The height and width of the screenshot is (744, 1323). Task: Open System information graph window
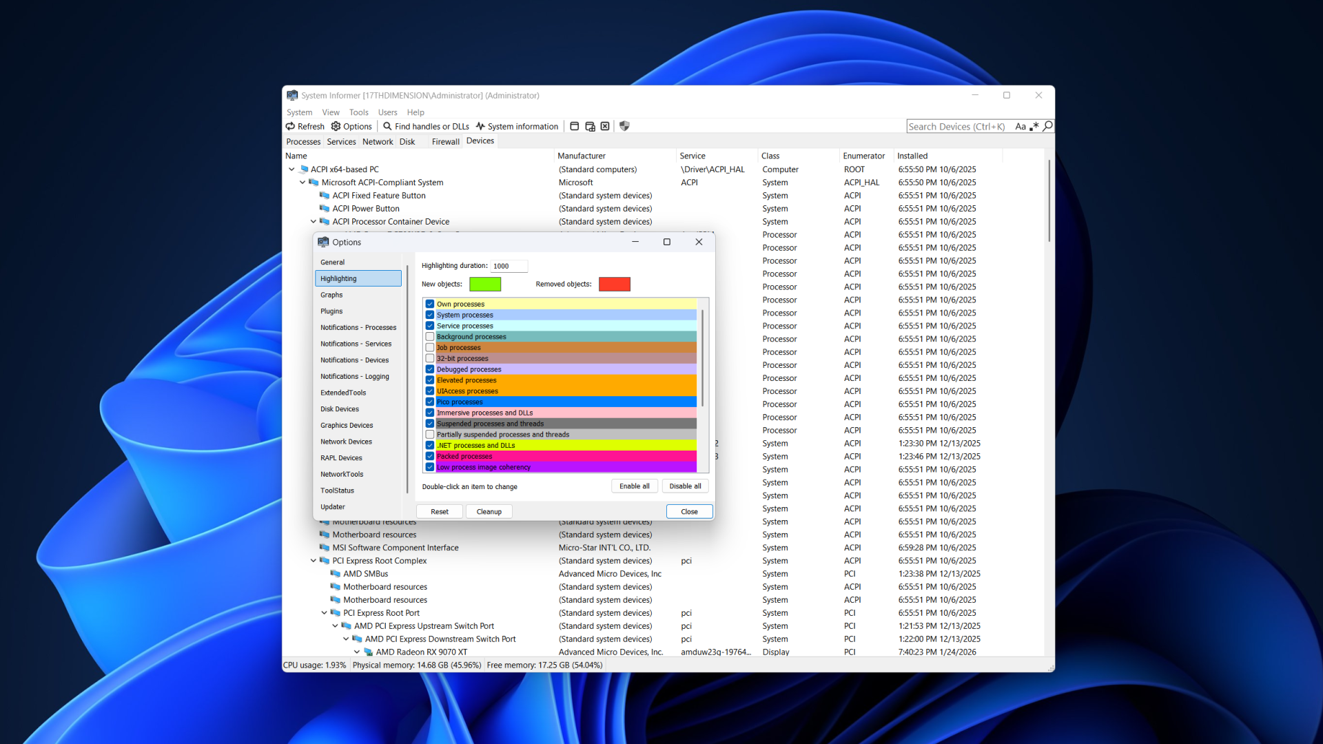click(x=517, y=126)
